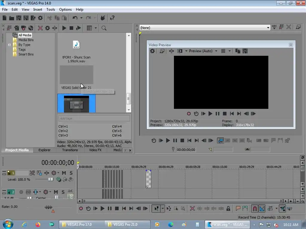Click the Insert Region icon
Screen dimensions: 306x229
pos(245,208)
